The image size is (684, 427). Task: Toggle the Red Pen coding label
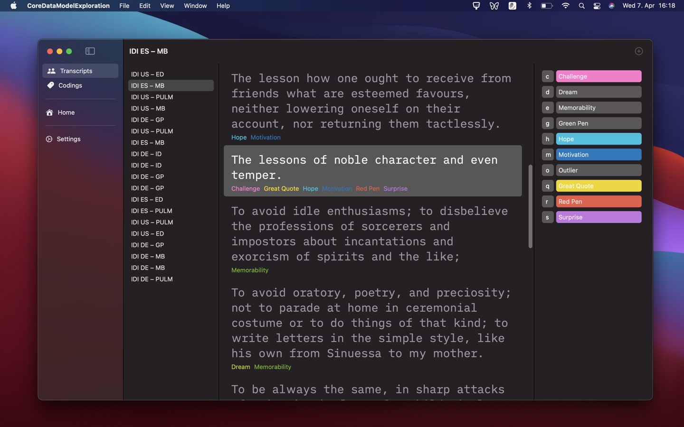coord(598,202)
